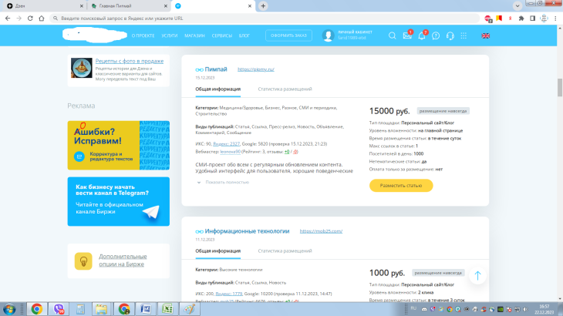
Task: Switch to Главная Пимай browser tab
Action: click(x=128, y=6)
